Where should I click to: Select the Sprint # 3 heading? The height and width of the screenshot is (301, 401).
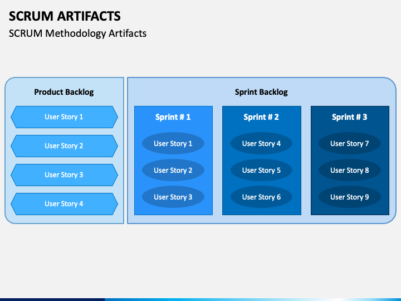(349, 117)
